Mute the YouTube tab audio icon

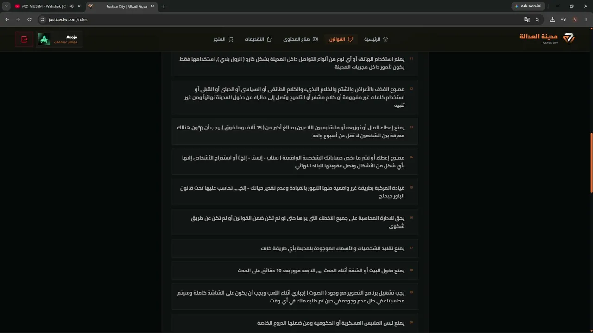click(x=71, y=6)
